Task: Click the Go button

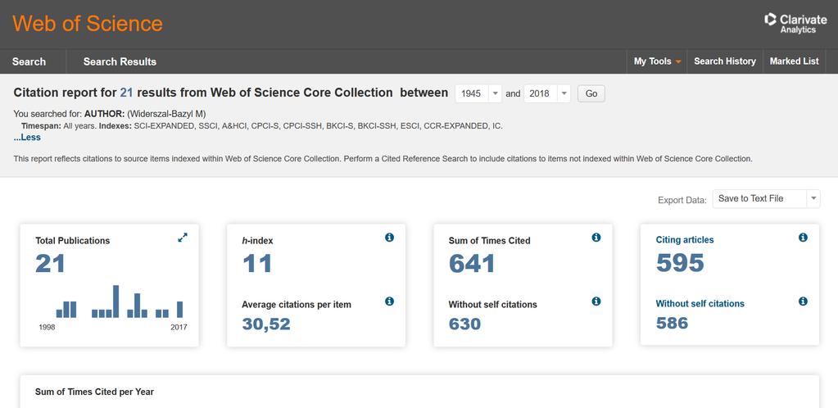Action: (591, 93)
